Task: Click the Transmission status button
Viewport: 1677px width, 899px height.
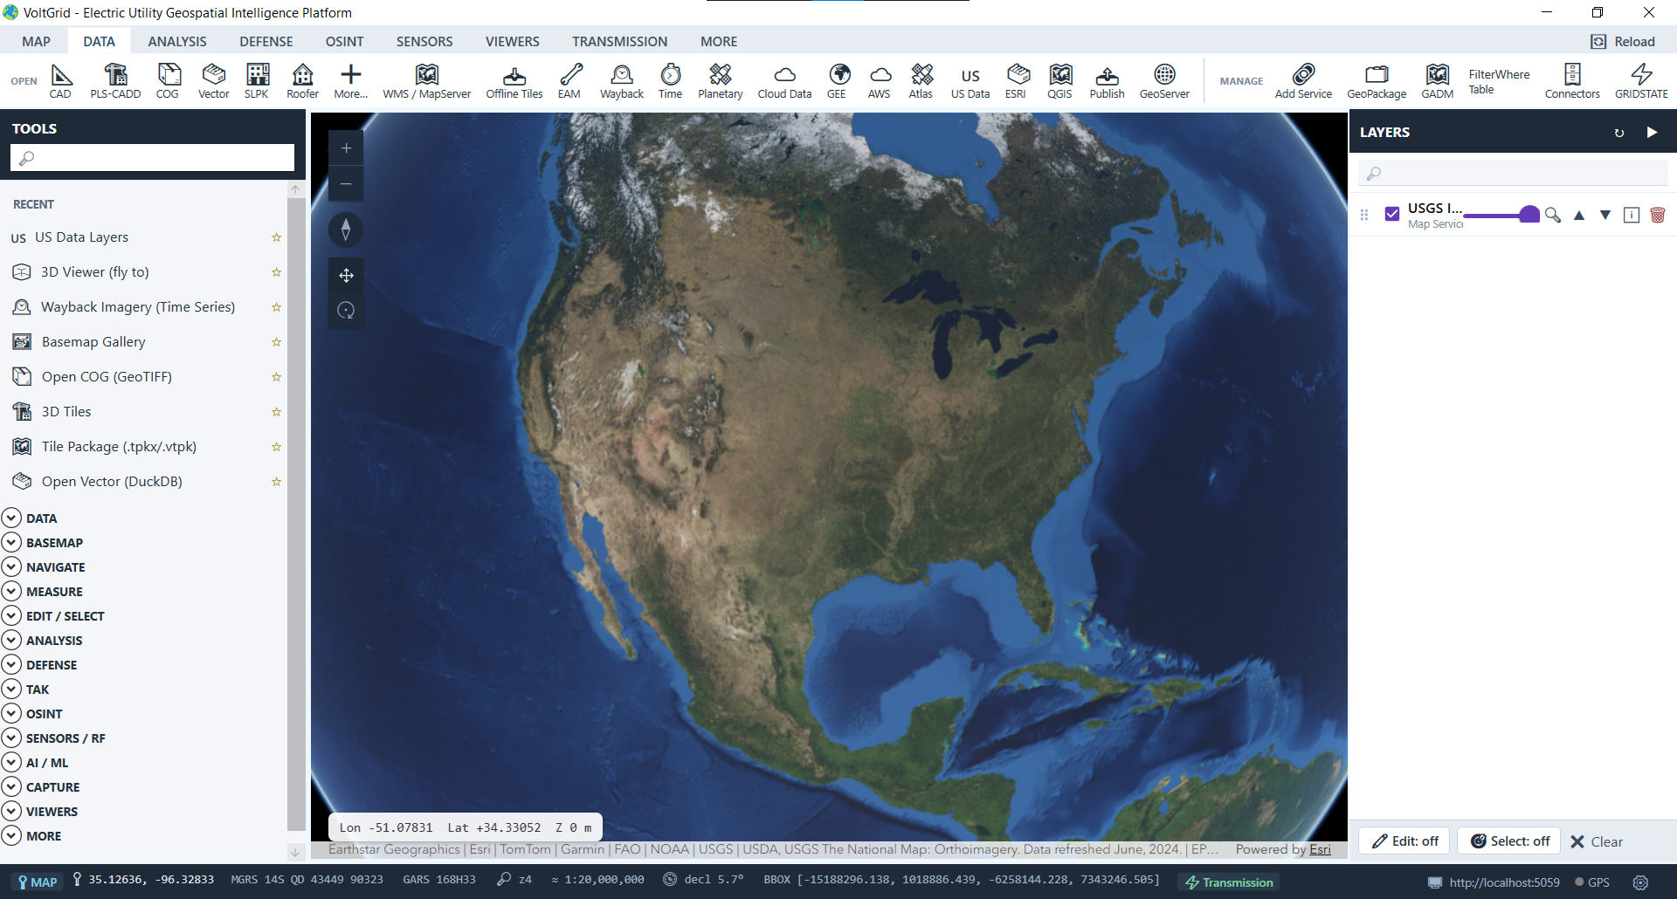Action: click(1229, 882)
